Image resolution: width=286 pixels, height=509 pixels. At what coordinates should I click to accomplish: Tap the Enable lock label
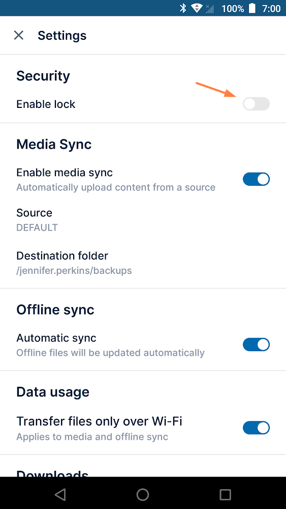pos(46,104)
